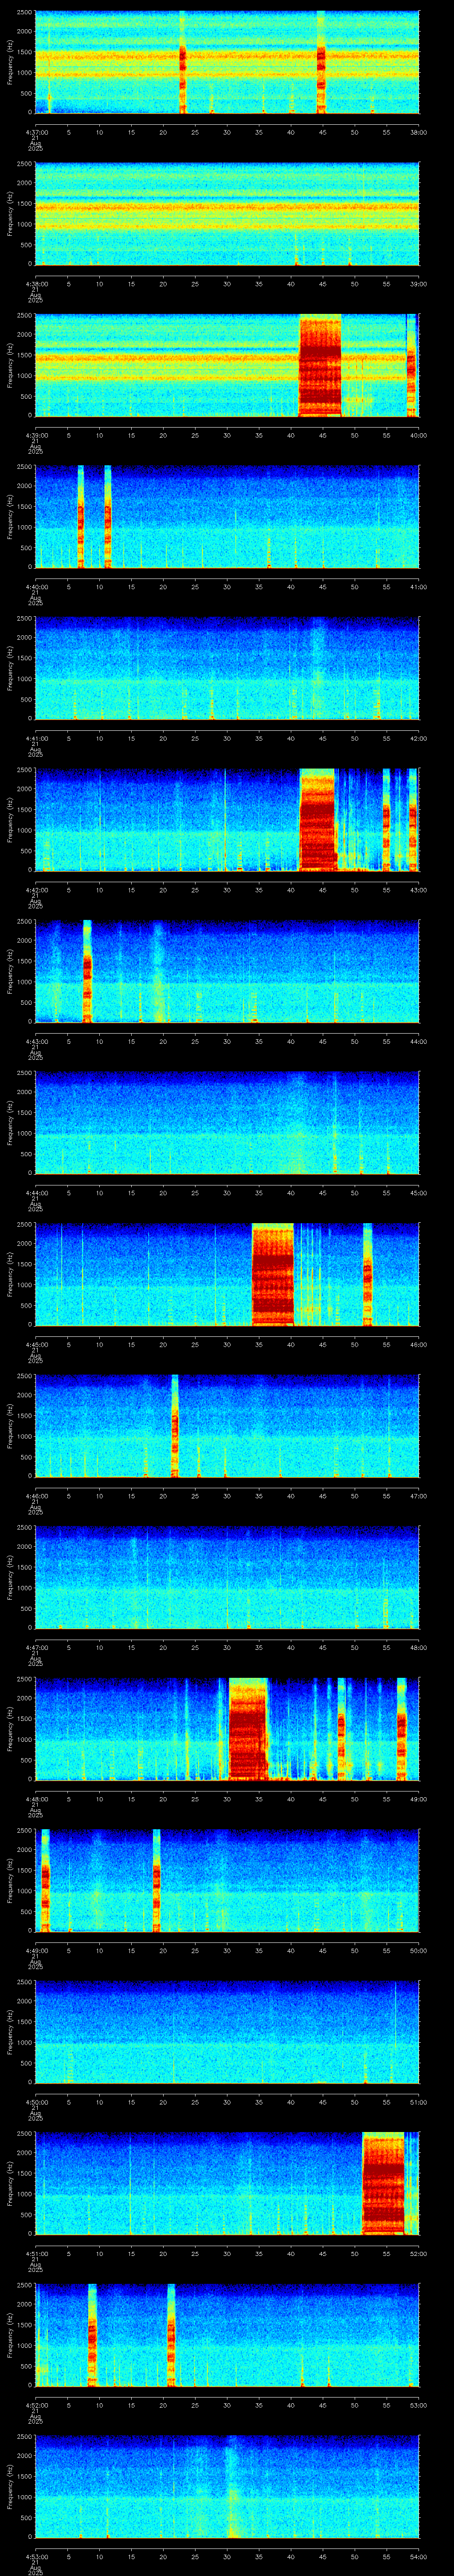
Task: Click the 4:39:00 start time label
Action: 36,435
